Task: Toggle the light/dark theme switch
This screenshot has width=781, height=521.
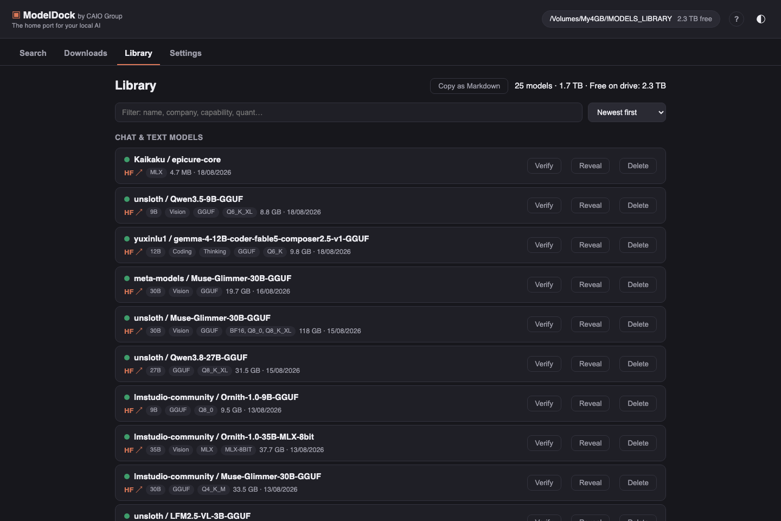Action: pos(761,19)
